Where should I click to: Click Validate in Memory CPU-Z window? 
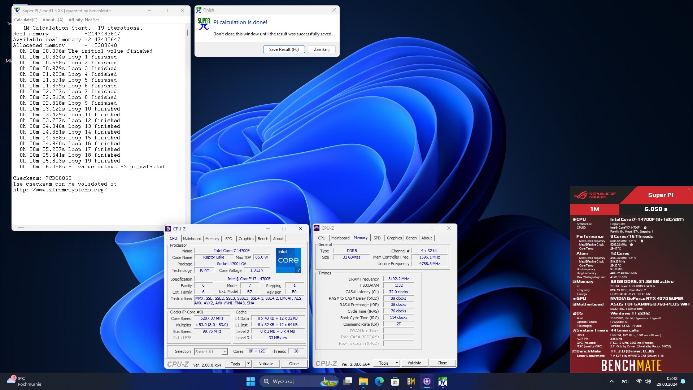[414, 363]
